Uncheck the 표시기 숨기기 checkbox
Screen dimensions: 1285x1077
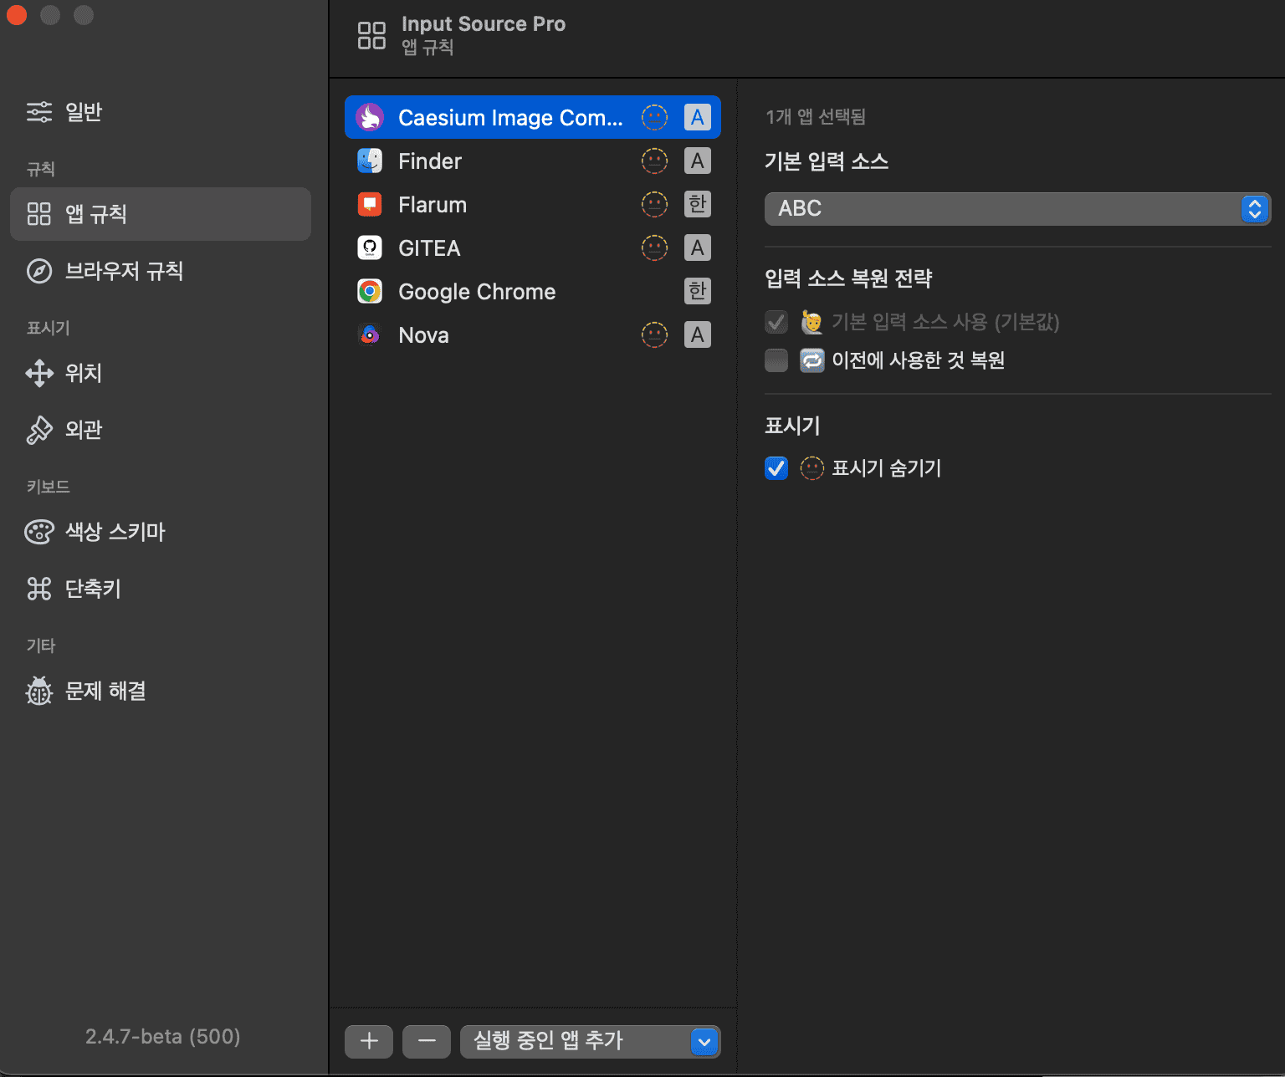[776, 468]
